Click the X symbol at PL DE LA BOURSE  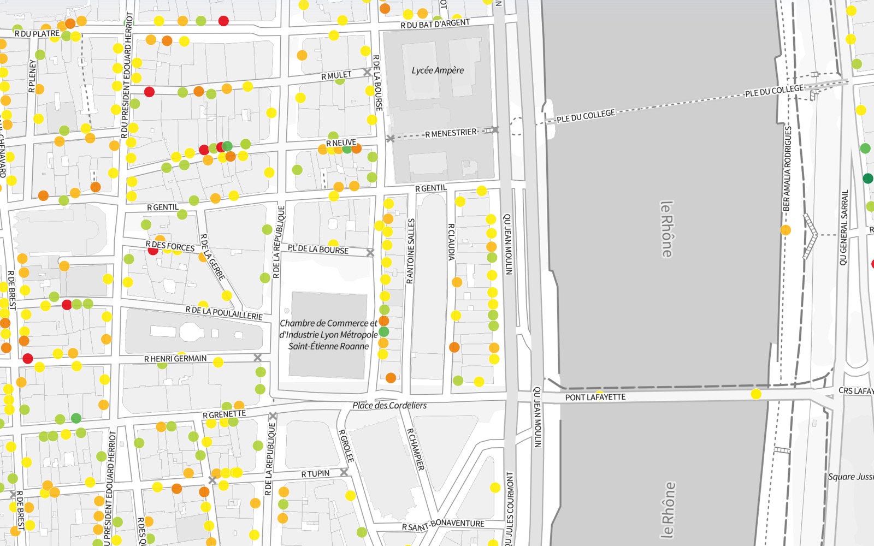(x=370, y=253)
